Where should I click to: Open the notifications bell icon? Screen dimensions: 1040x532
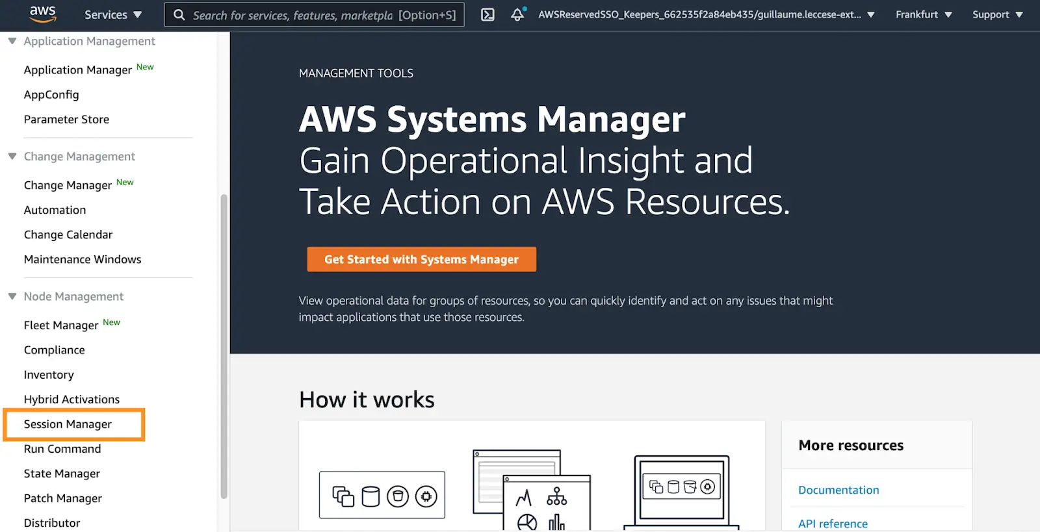pos(517,14)
